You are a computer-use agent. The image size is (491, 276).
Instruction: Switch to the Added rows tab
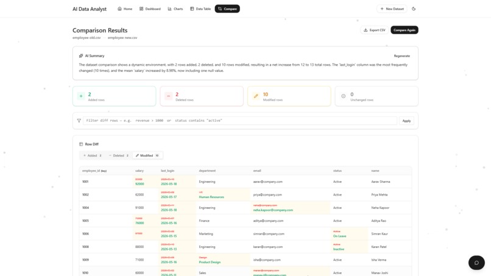92,155
